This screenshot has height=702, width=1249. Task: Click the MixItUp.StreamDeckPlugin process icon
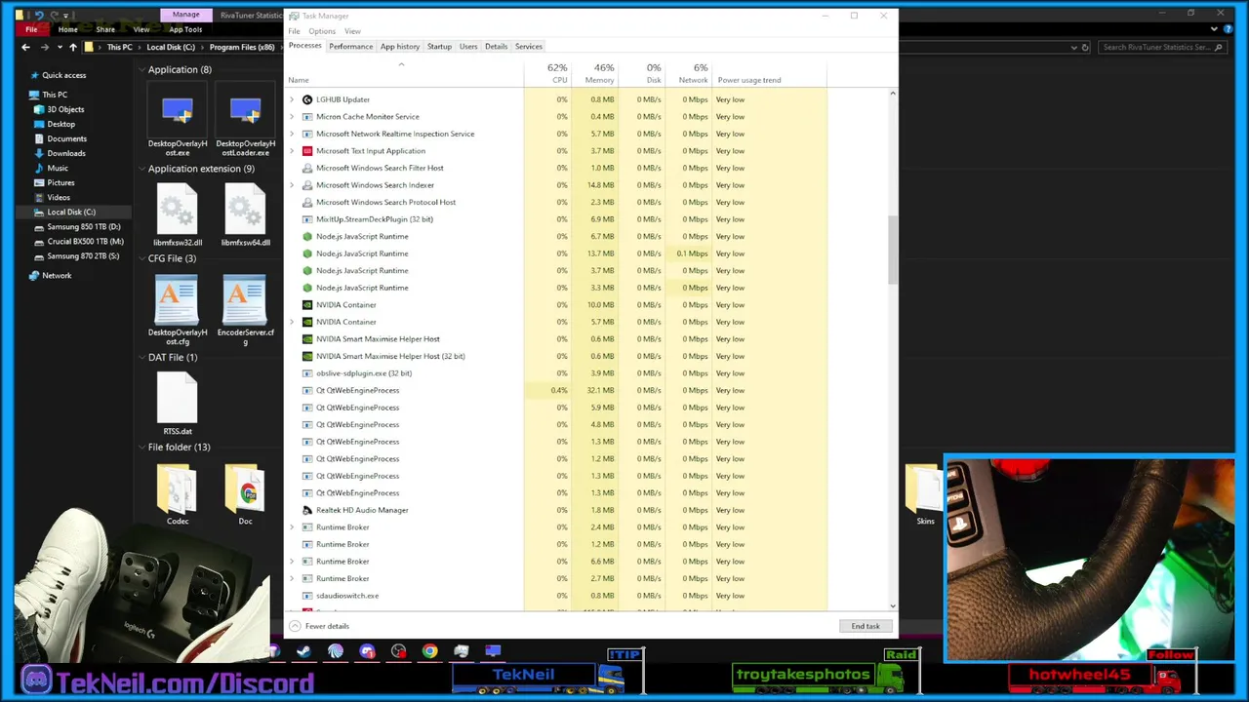click(307, 219)
